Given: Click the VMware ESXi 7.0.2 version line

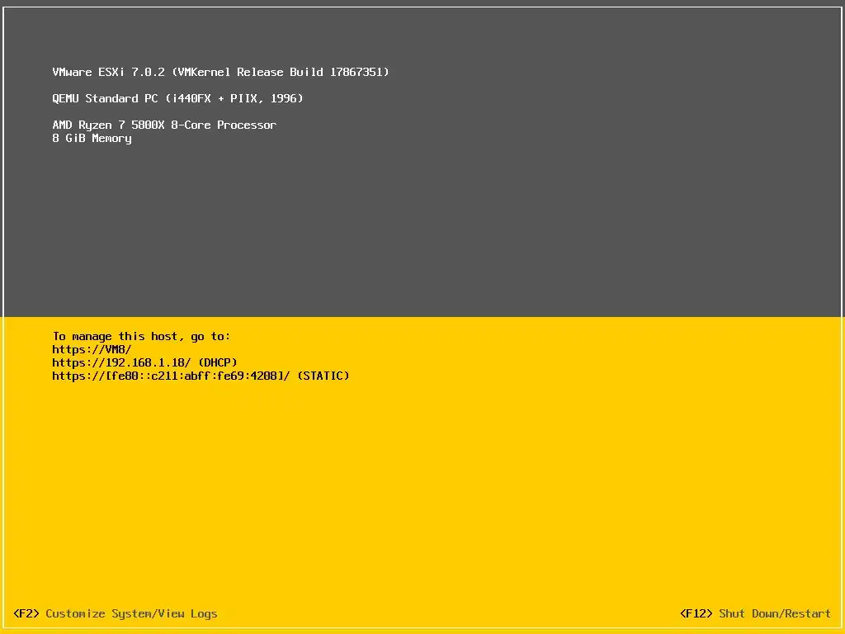Looking at the screenshot, I should (220, 72).
